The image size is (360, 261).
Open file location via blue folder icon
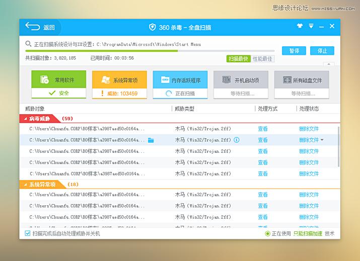(151, 140)
